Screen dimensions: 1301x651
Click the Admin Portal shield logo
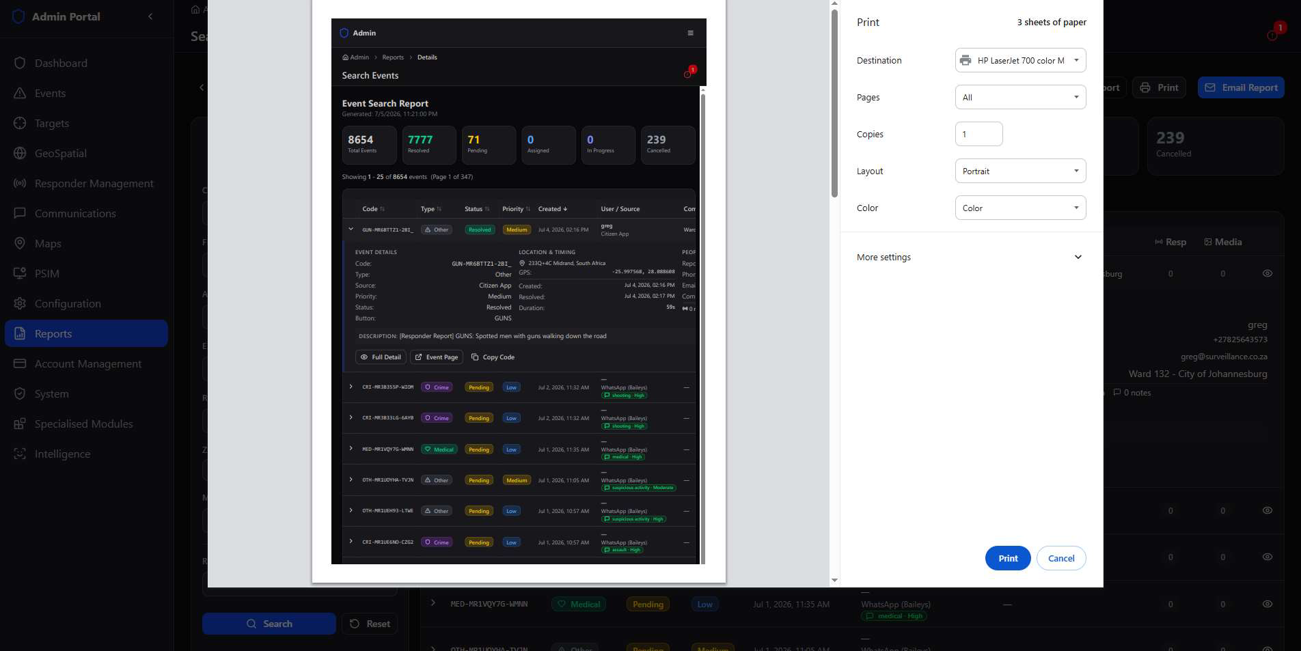18,16
